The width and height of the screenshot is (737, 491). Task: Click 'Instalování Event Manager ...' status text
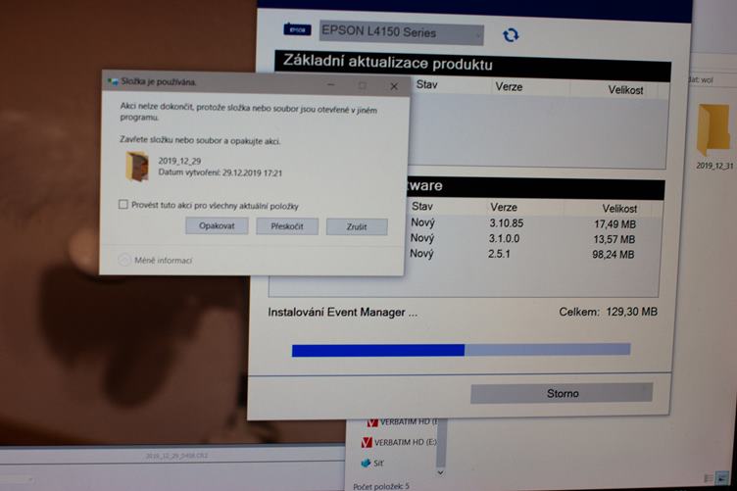click(342, 313)
